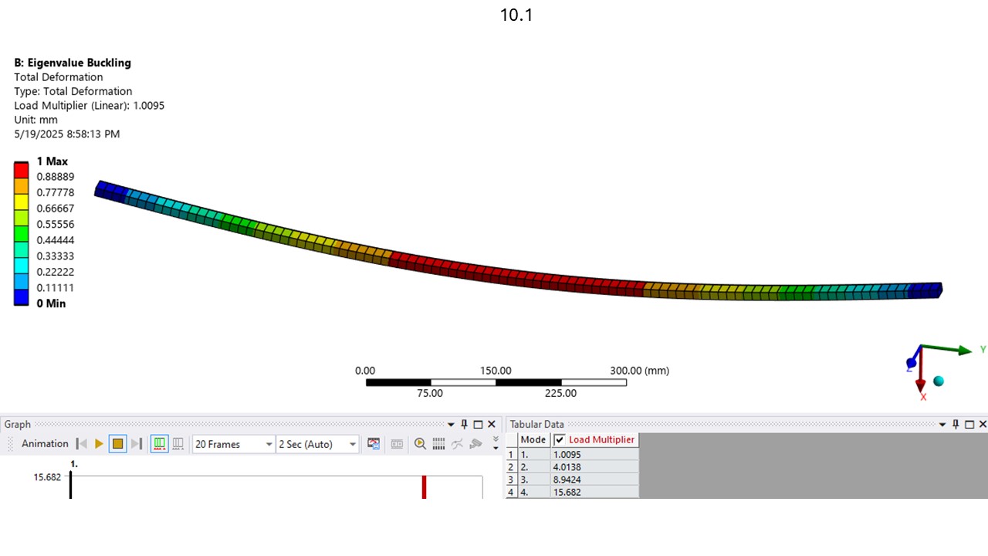Screen dimensions: 988x556
Task: Click the grid columns toolbar icon
Action: (438, 444)
